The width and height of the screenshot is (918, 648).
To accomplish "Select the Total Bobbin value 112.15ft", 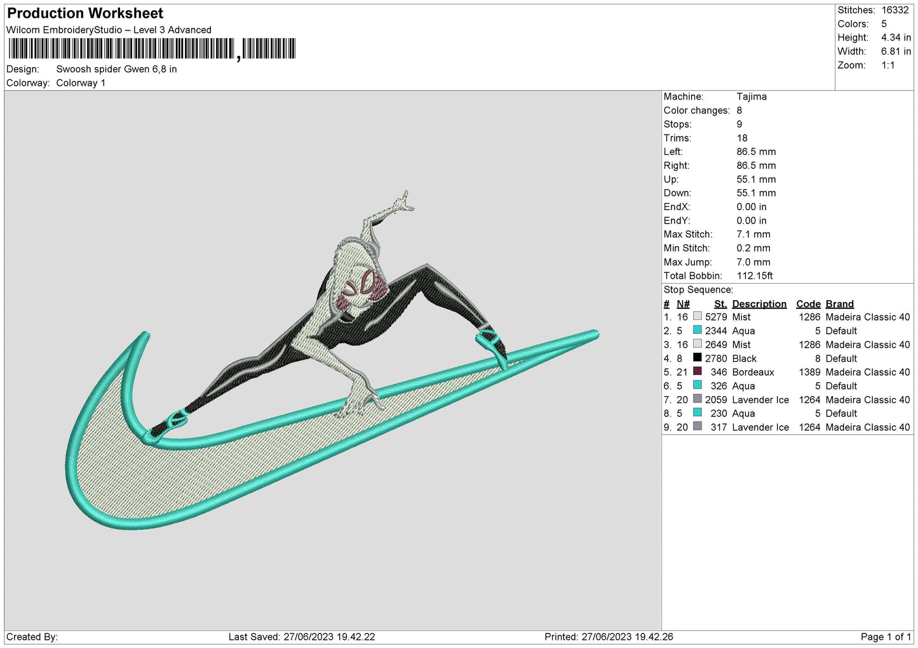I will tap(755, 275).
